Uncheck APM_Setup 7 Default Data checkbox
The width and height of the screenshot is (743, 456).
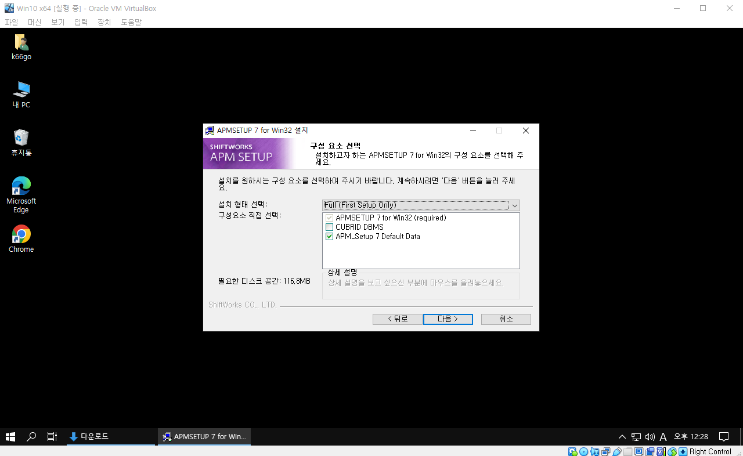(x=329, y=237)
